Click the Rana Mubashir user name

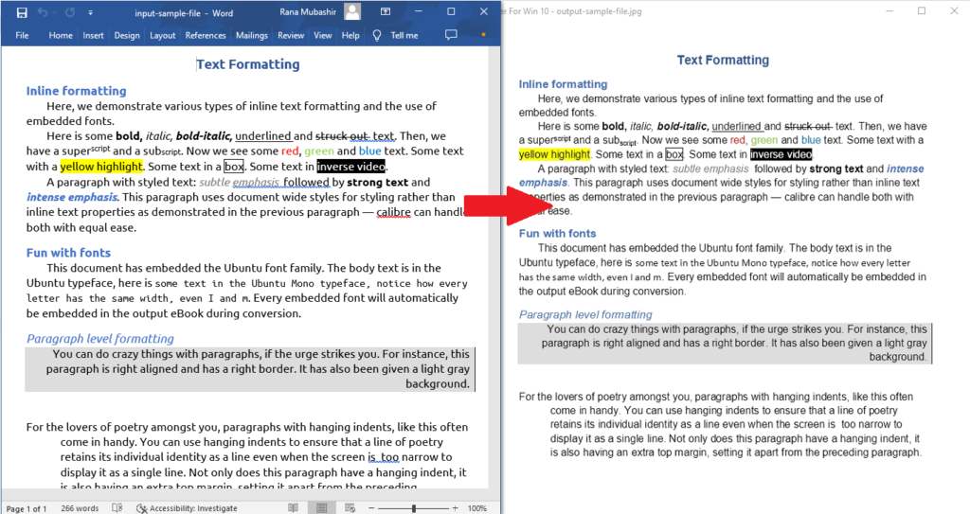[x=308, y=11]
